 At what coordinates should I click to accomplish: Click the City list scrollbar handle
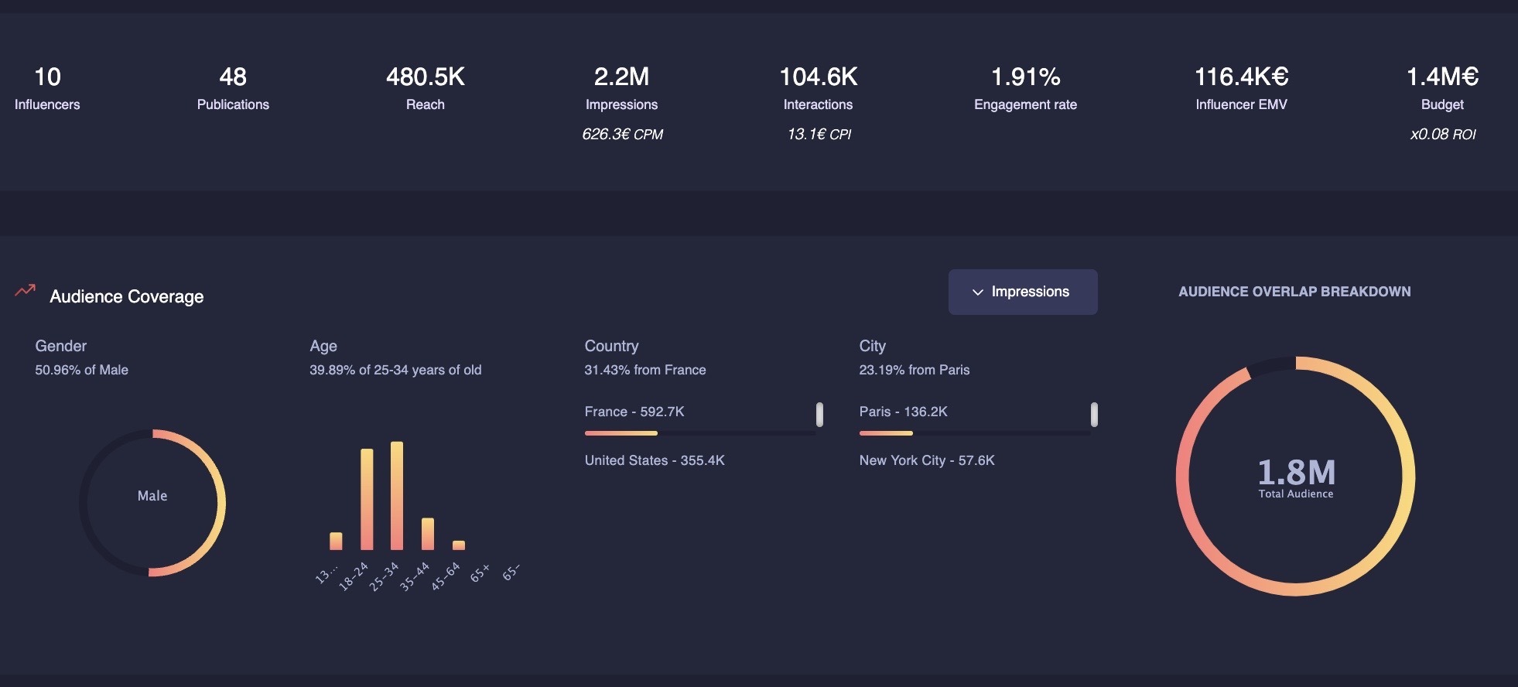point(1094,415)
